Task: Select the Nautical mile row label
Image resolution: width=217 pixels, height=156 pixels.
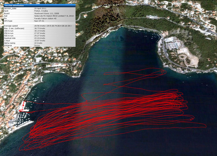Action: click(x=9, y=38)
